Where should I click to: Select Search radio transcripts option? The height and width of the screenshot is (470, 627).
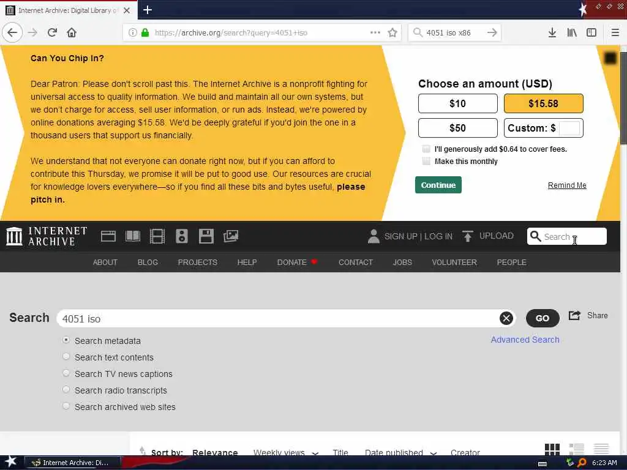[66, 390]
